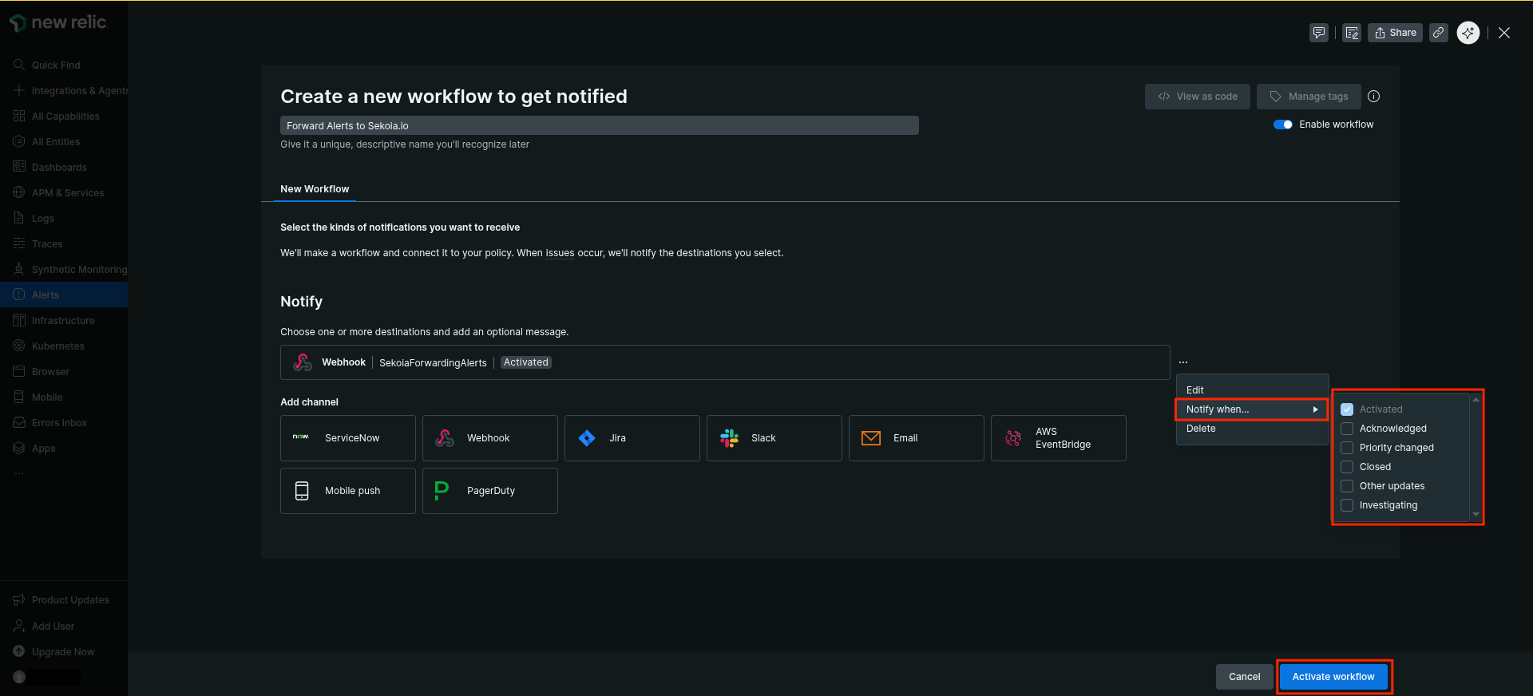Viewport: 1533px width, 696px height.
Task: Edit the workflow name field
Action: tap(599, 126)
